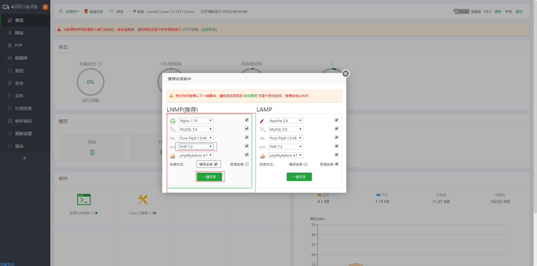Click the Nginx logo icon in LNMP list
The height and width of the screenshot is (266, 537).
[x=173, y=121]
